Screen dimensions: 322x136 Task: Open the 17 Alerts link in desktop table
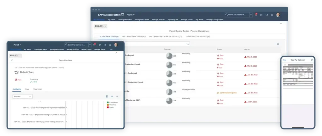tap(220, 77)
